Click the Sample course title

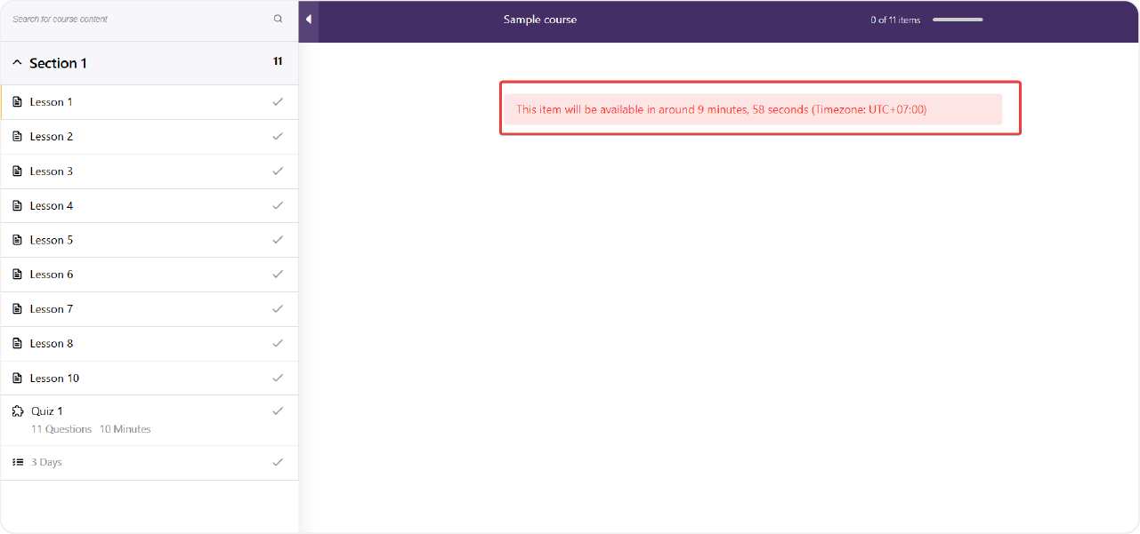(539, 20)
